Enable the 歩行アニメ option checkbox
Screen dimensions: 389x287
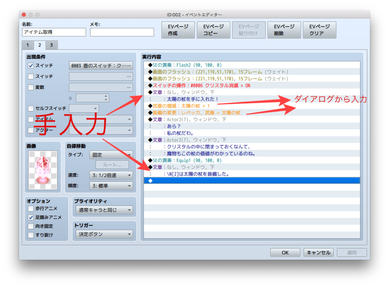pyautogui.click(x=31, y=208)
